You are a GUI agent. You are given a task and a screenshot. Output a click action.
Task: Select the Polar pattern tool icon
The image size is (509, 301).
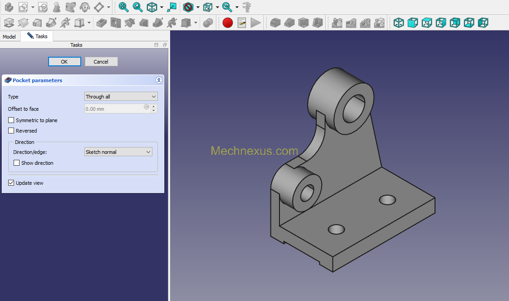point(365,23)
